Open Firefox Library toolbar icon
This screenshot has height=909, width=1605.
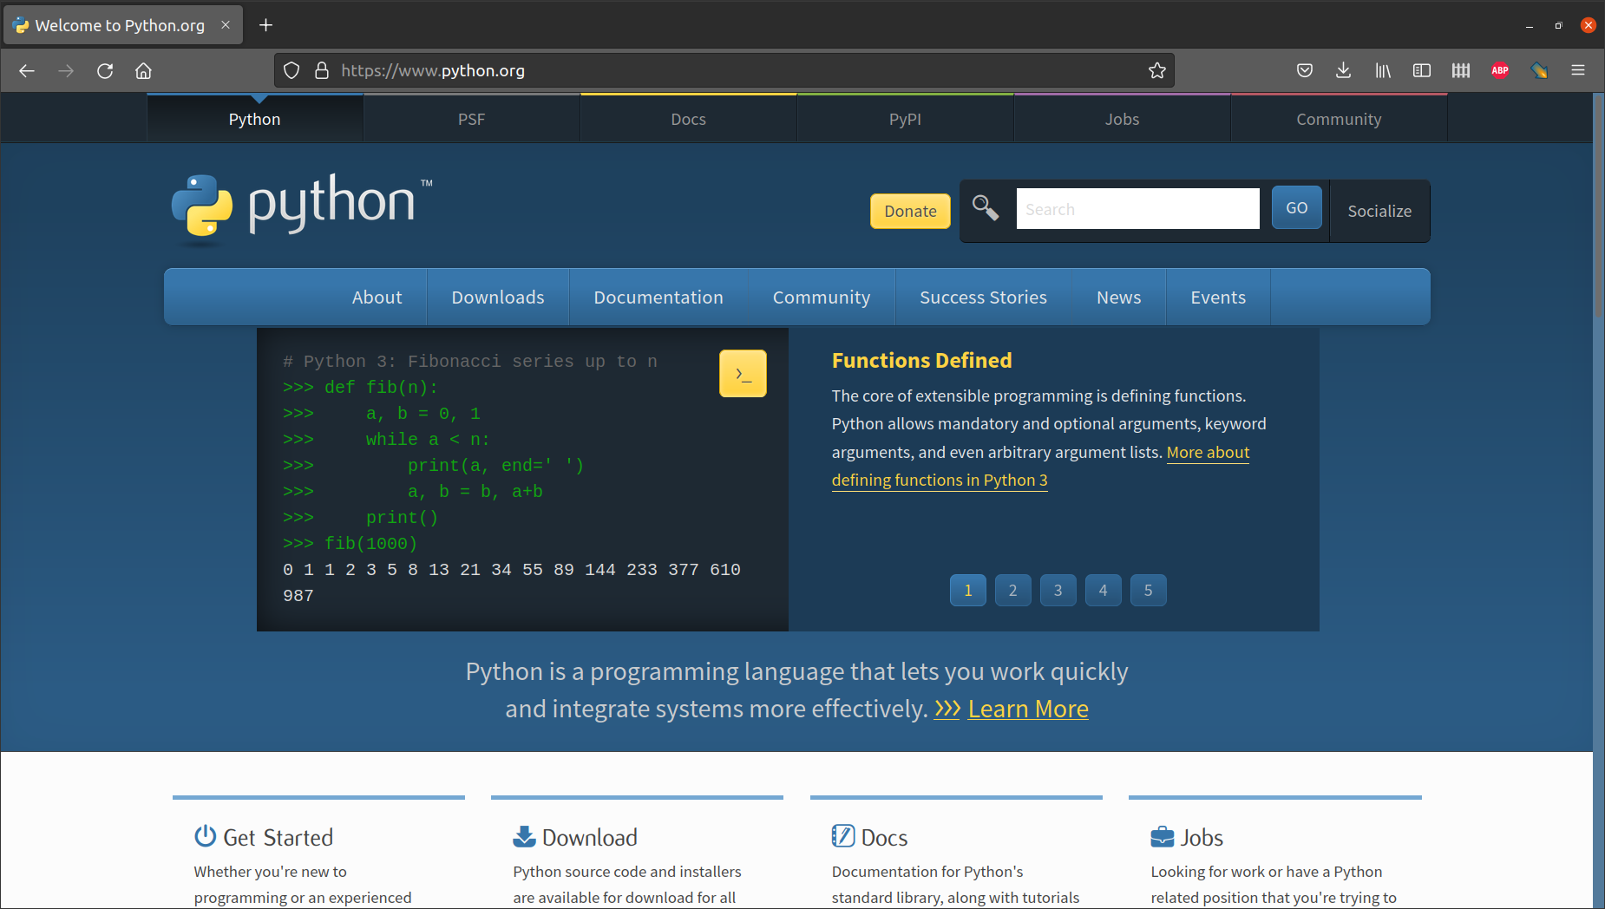[x=1383, y=70]
